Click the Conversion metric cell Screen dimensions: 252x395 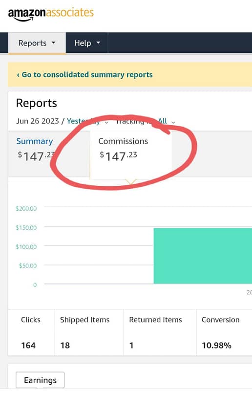pyautogui.click(x=224, y=332)
